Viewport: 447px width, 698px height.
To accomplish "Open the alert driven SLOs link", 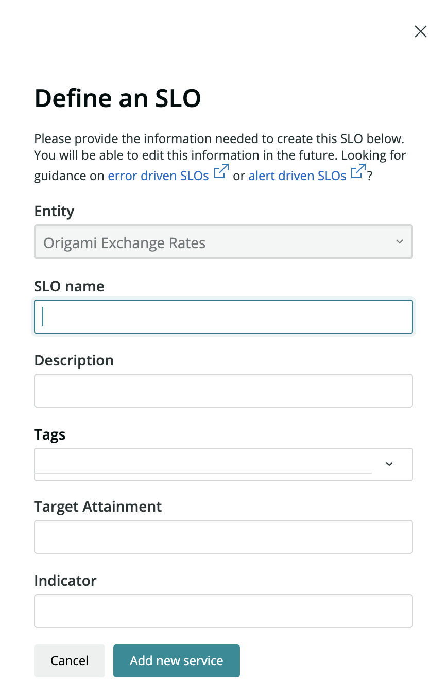I will (297, 176).
